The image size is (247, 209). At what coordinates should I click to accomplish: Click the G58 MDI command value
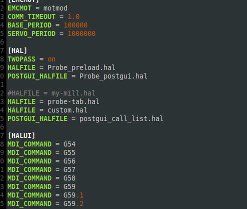[69, 178]
